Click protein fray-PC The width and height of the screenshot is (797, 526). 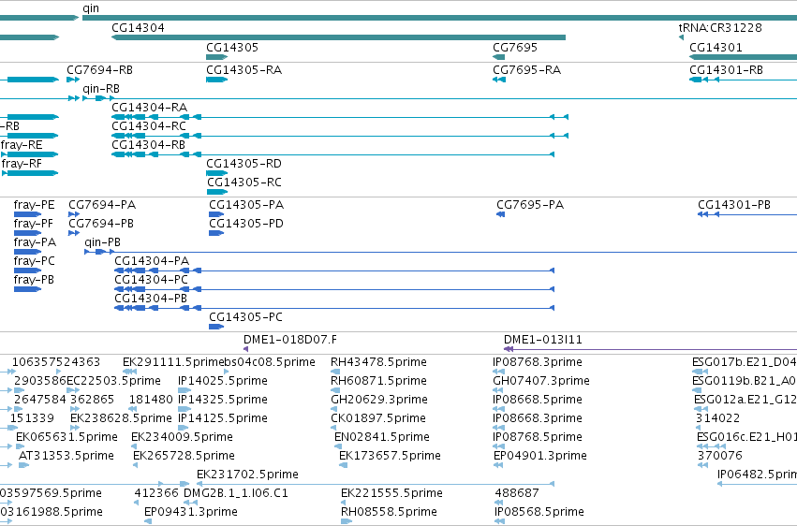point(27,270)
